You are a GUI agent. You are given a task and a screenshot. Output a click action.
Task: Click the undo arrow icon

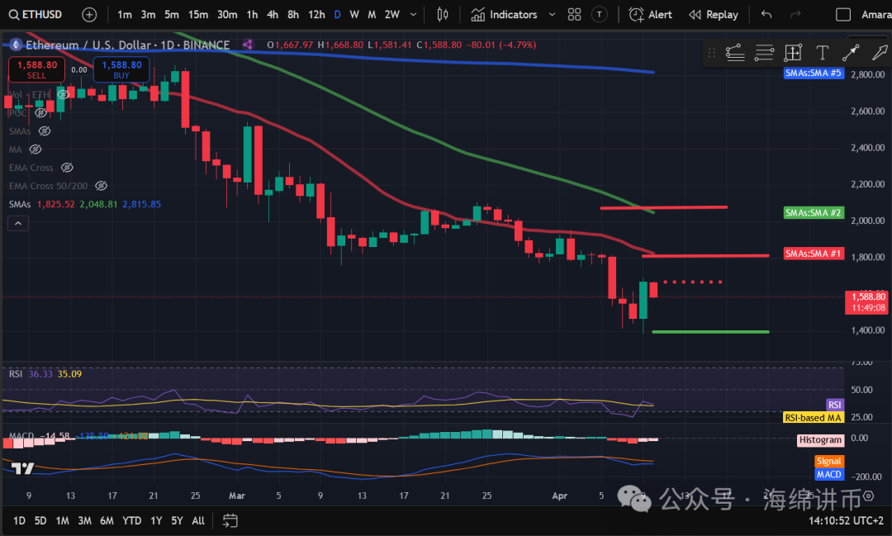766,15
